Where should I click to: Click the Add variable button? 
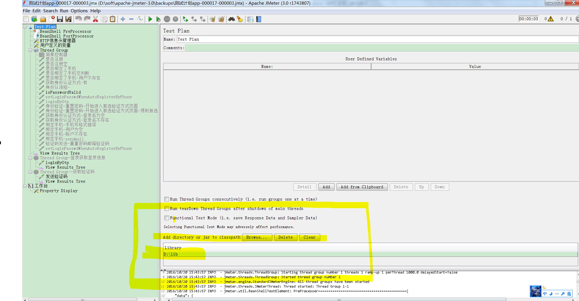(326, 187)
